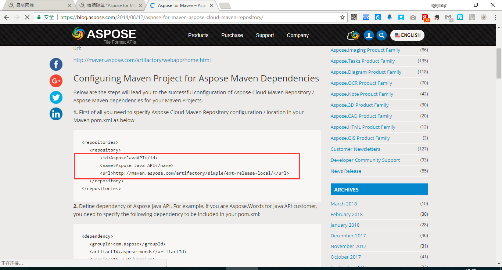The image size is (502, 270).
Task: Stop the page from loading
Action: (x=27, y=17)
